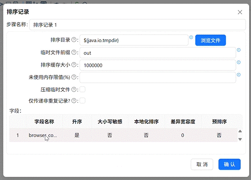Screen dimensions: 251x180
Task: Click the 0 差异宽容度 cell
Action: 183,135
